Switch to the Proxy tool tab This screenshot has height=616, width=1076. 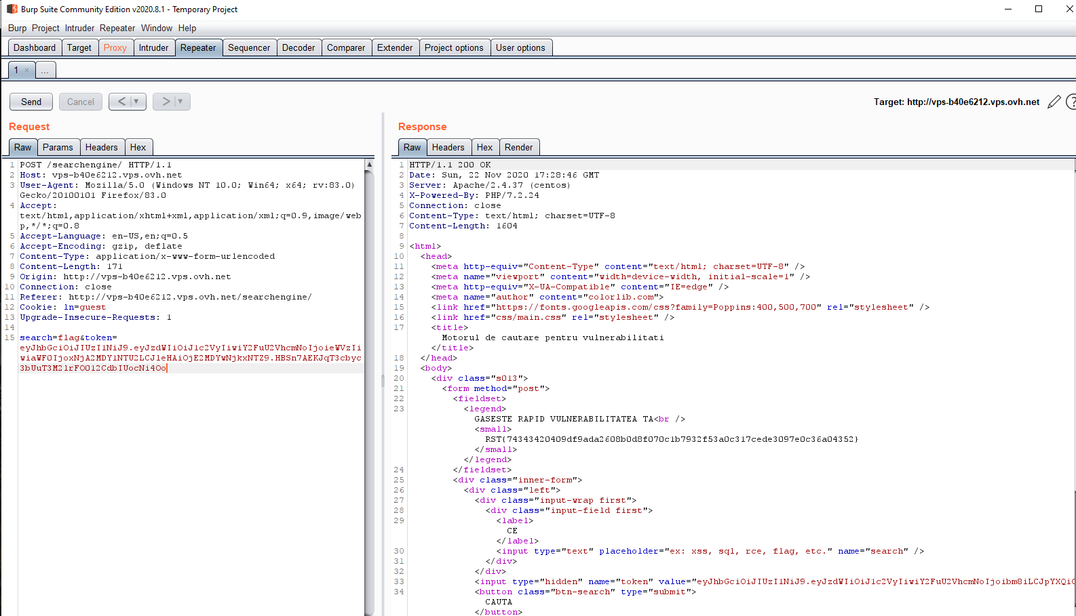tap(115, 47)
